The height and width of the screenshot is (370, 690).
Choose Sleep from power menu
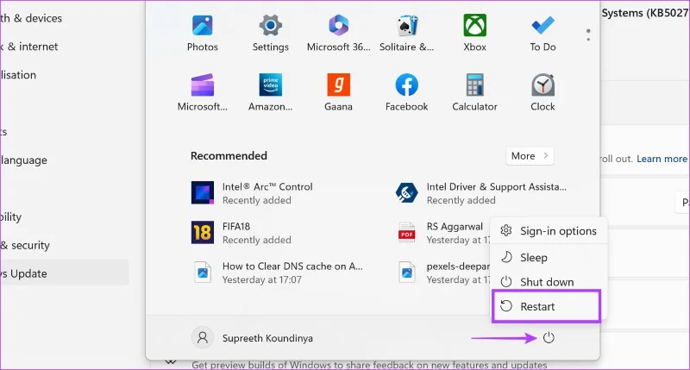pyautogui.click(x=549, y=257)
